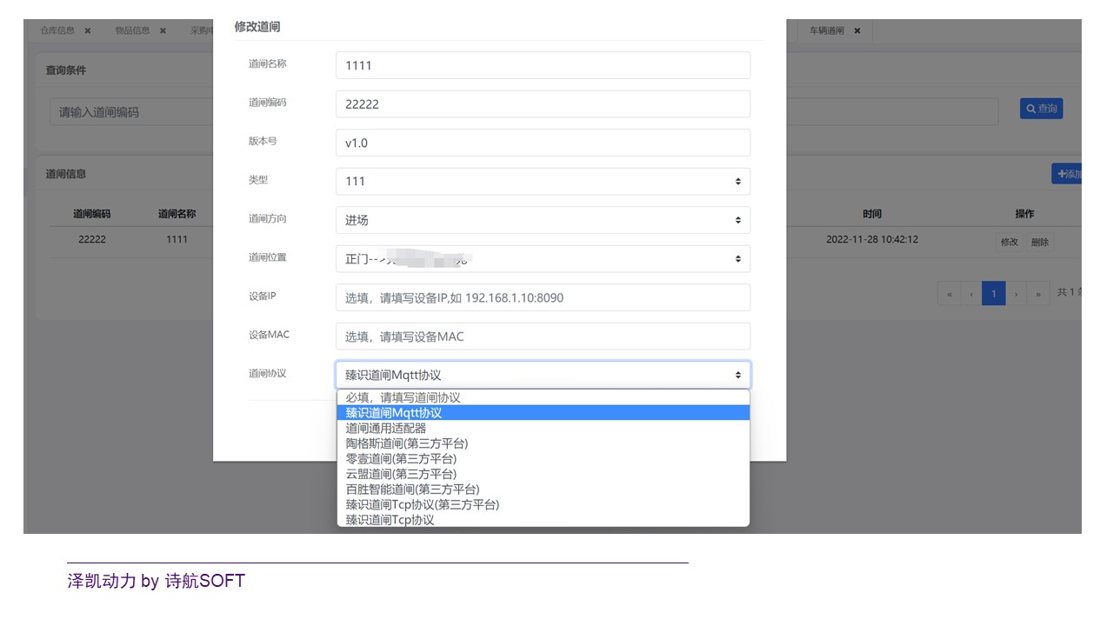Select page 1 in pagination
Image resolution: width=1113 pixels, height=626 pixels.
(994, 293)
